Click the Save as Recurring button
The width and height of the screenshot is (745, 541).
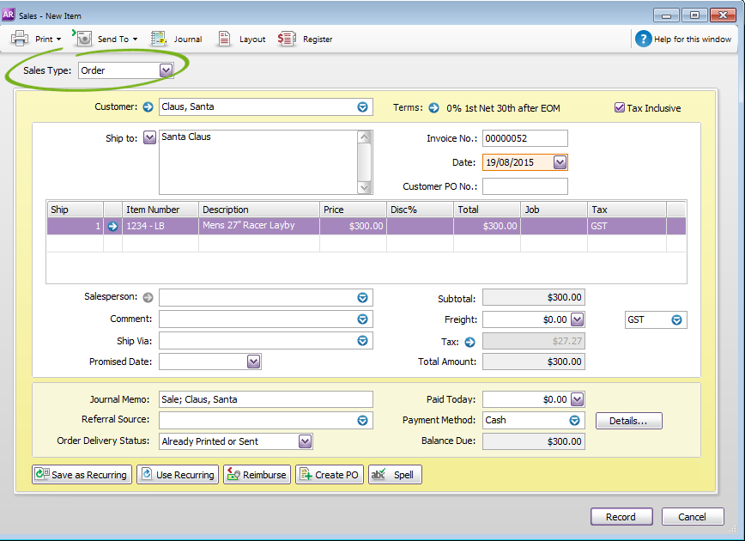click(x=82, y=475)
